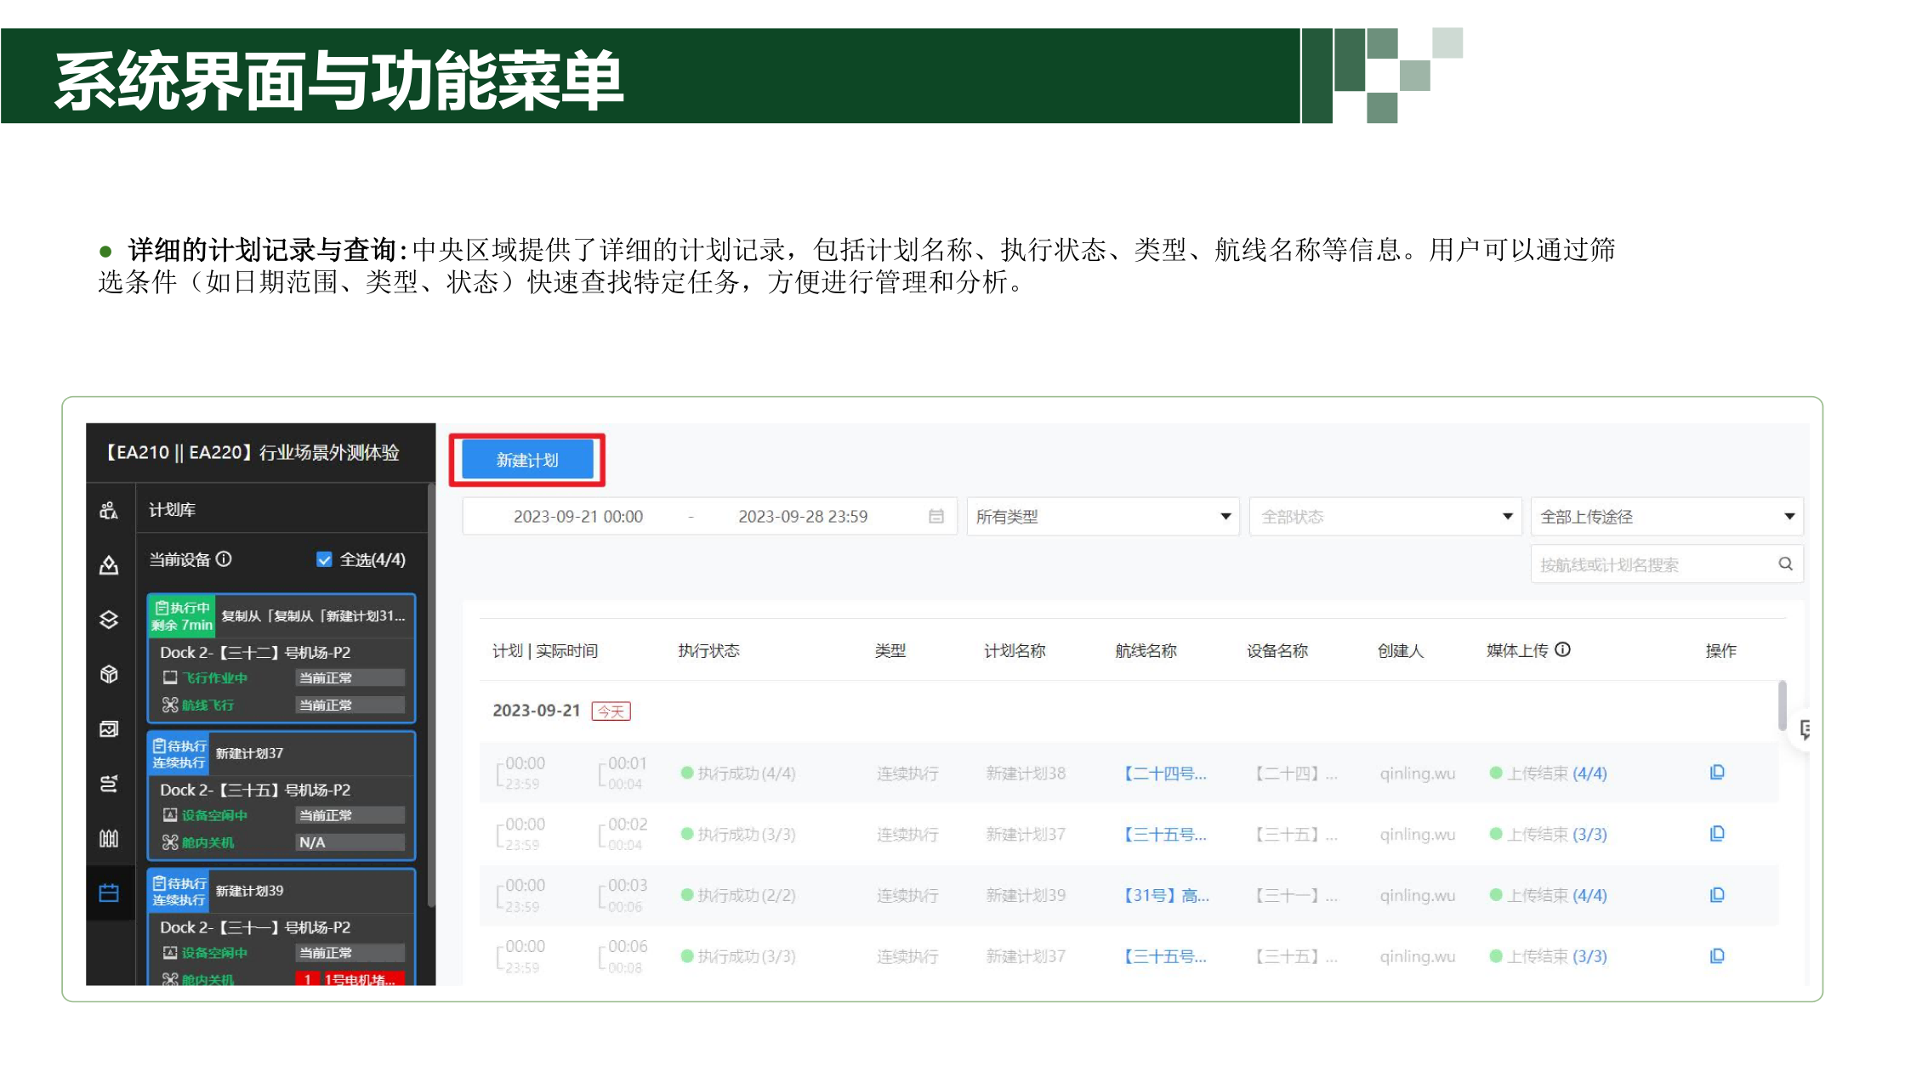Open the 3D model cube sidebar icon

click(109, 675)
